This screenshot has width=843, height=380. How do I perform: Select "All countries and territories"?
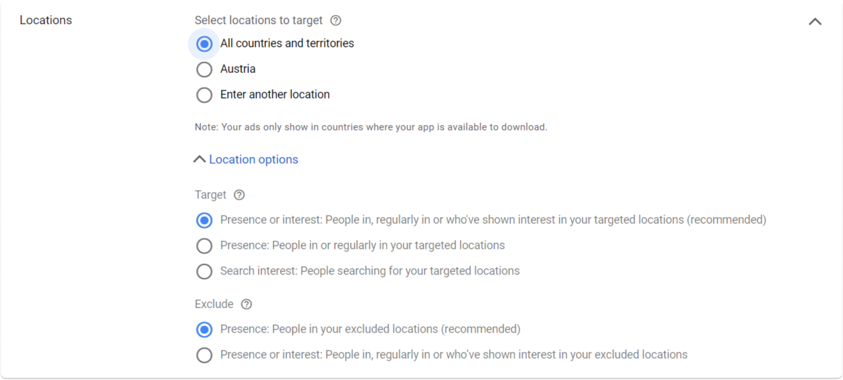(204, 44)
